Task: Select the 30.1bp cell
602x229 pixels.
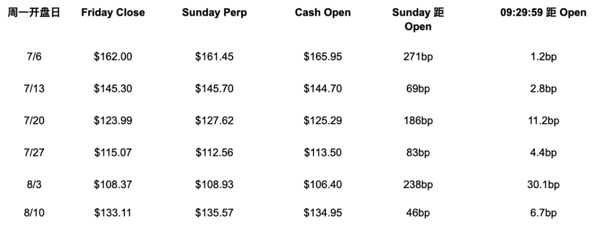Action: click(x=543, y=185)
